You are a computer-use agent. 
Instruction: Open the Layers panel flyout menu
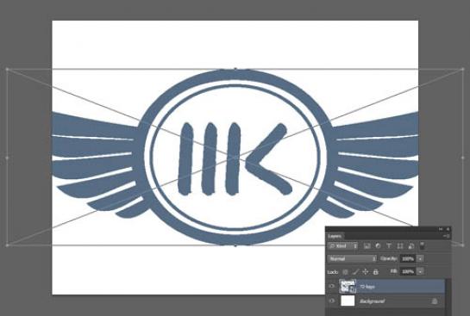click(446, 236)
